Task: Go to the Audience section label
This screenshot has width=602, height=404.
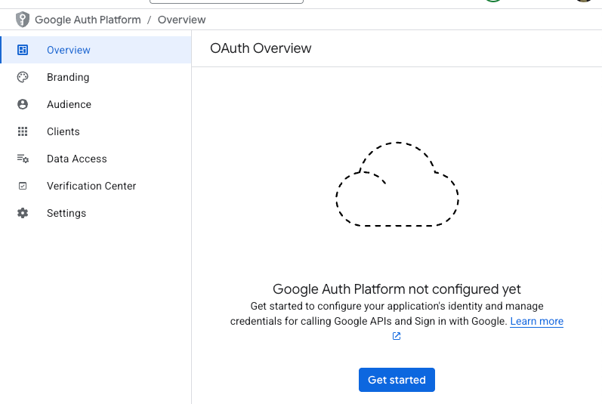Action: 69,104
